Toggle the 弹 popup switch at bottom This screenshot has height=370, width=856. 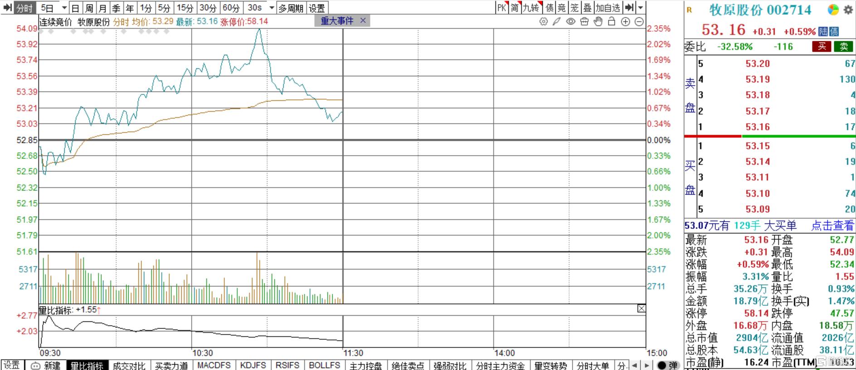pos(668,365)
